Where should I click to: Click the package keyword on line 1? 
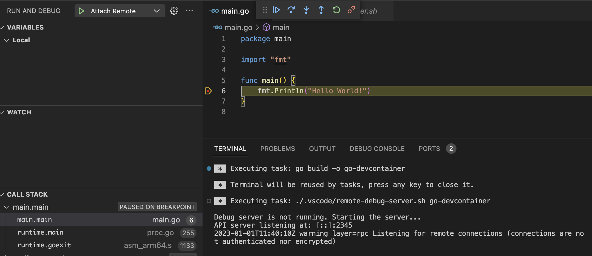point(255,39)
